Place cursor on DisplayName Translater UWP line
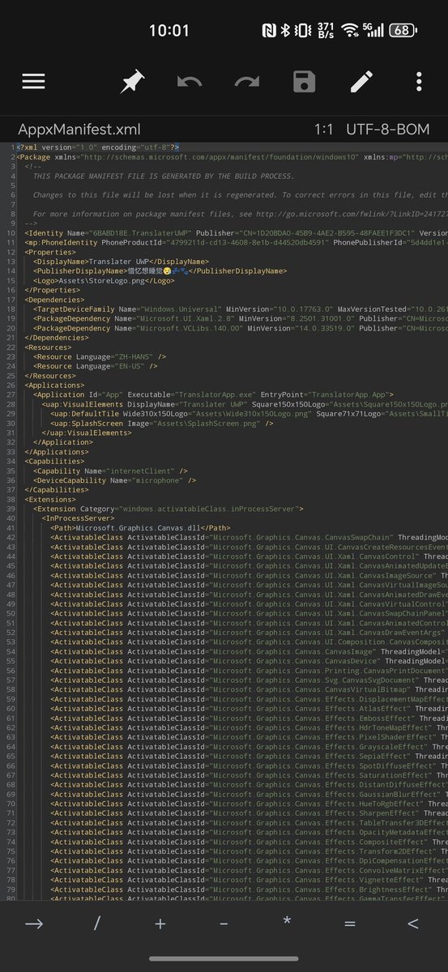 (122, 262)
